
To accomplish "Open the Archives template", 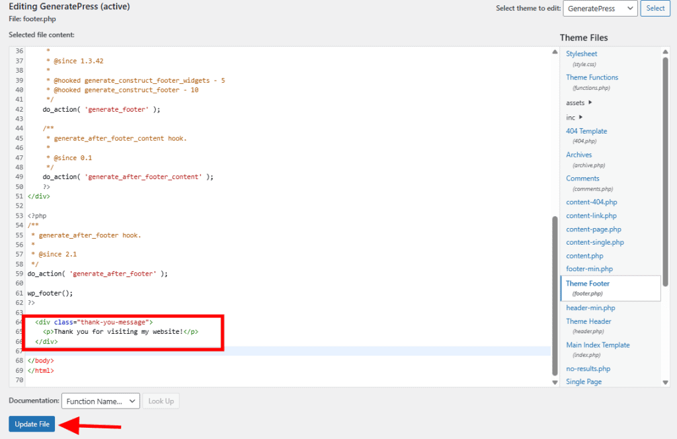I will pos(578,154).
